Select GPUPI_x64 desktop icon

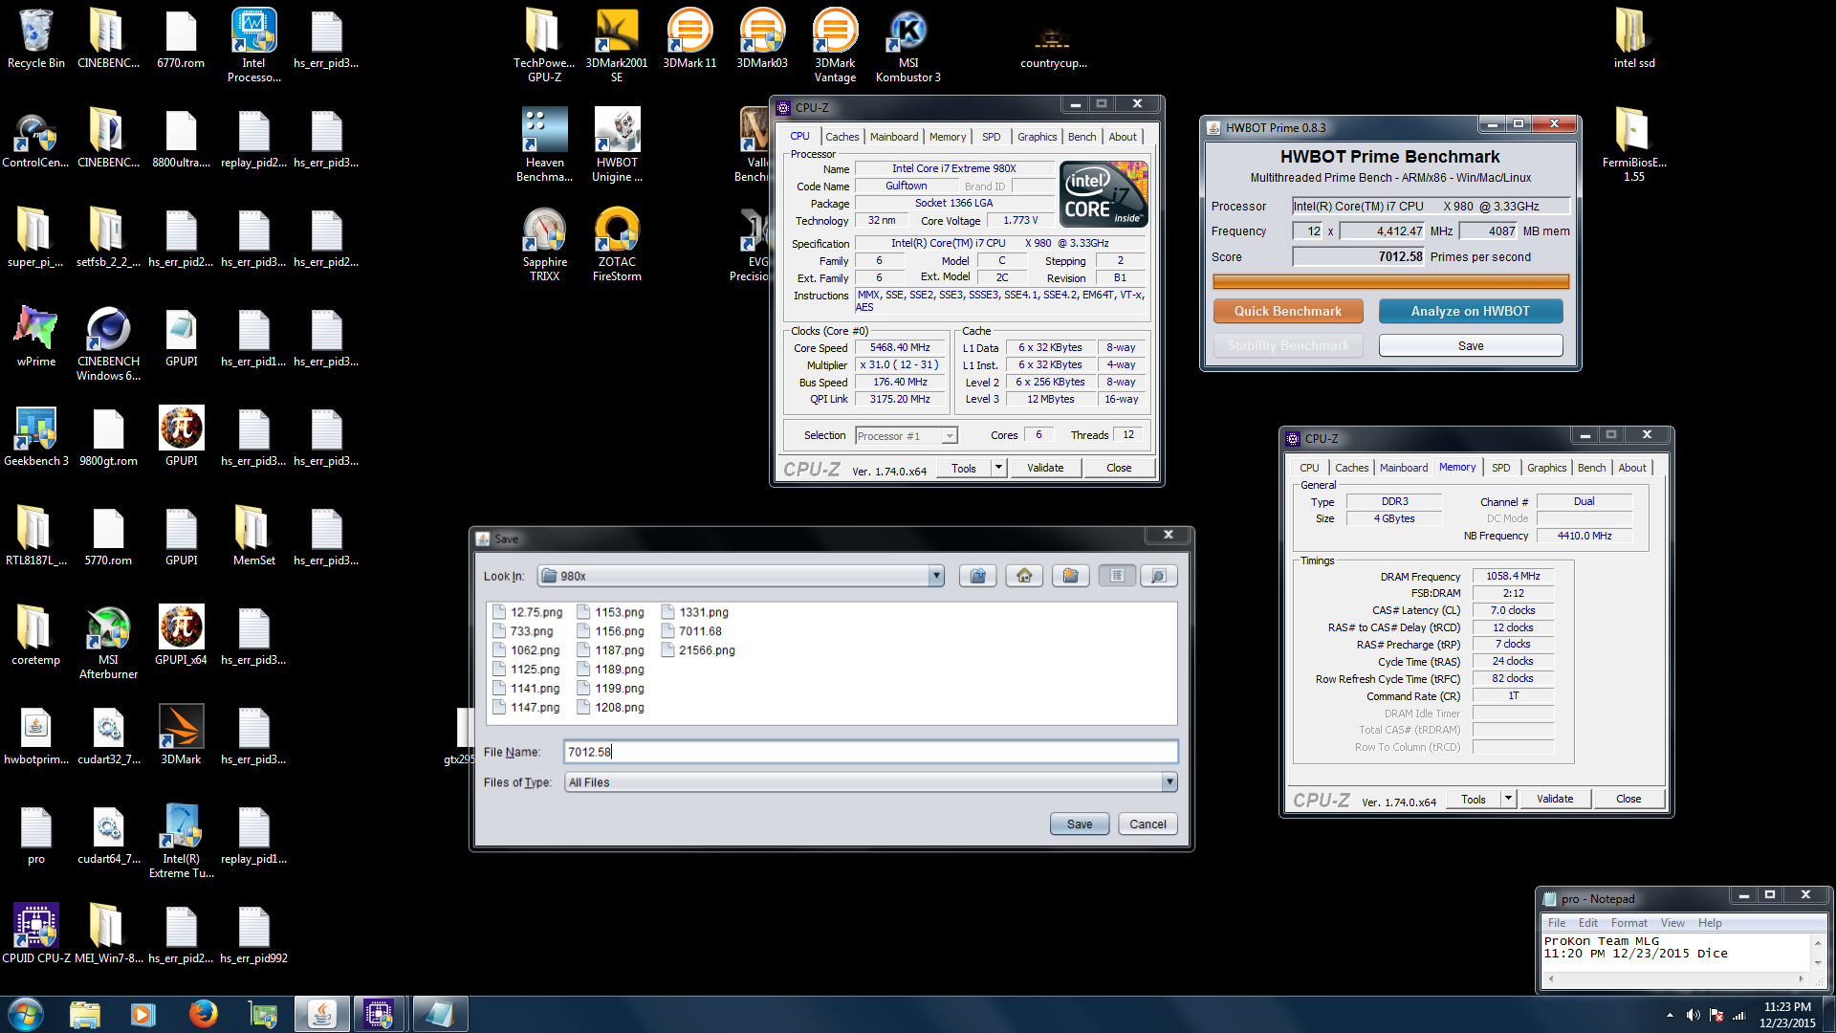(181, 636)
